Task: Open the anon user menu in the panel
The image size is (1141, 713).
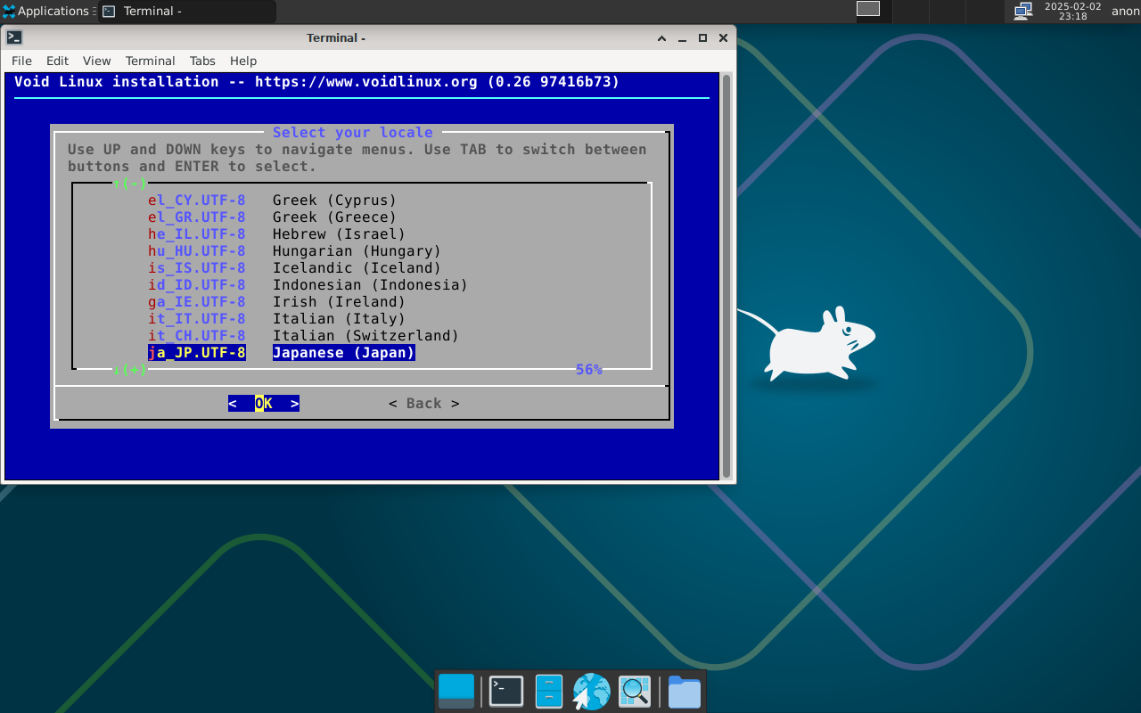Action: pos(1125,12)
